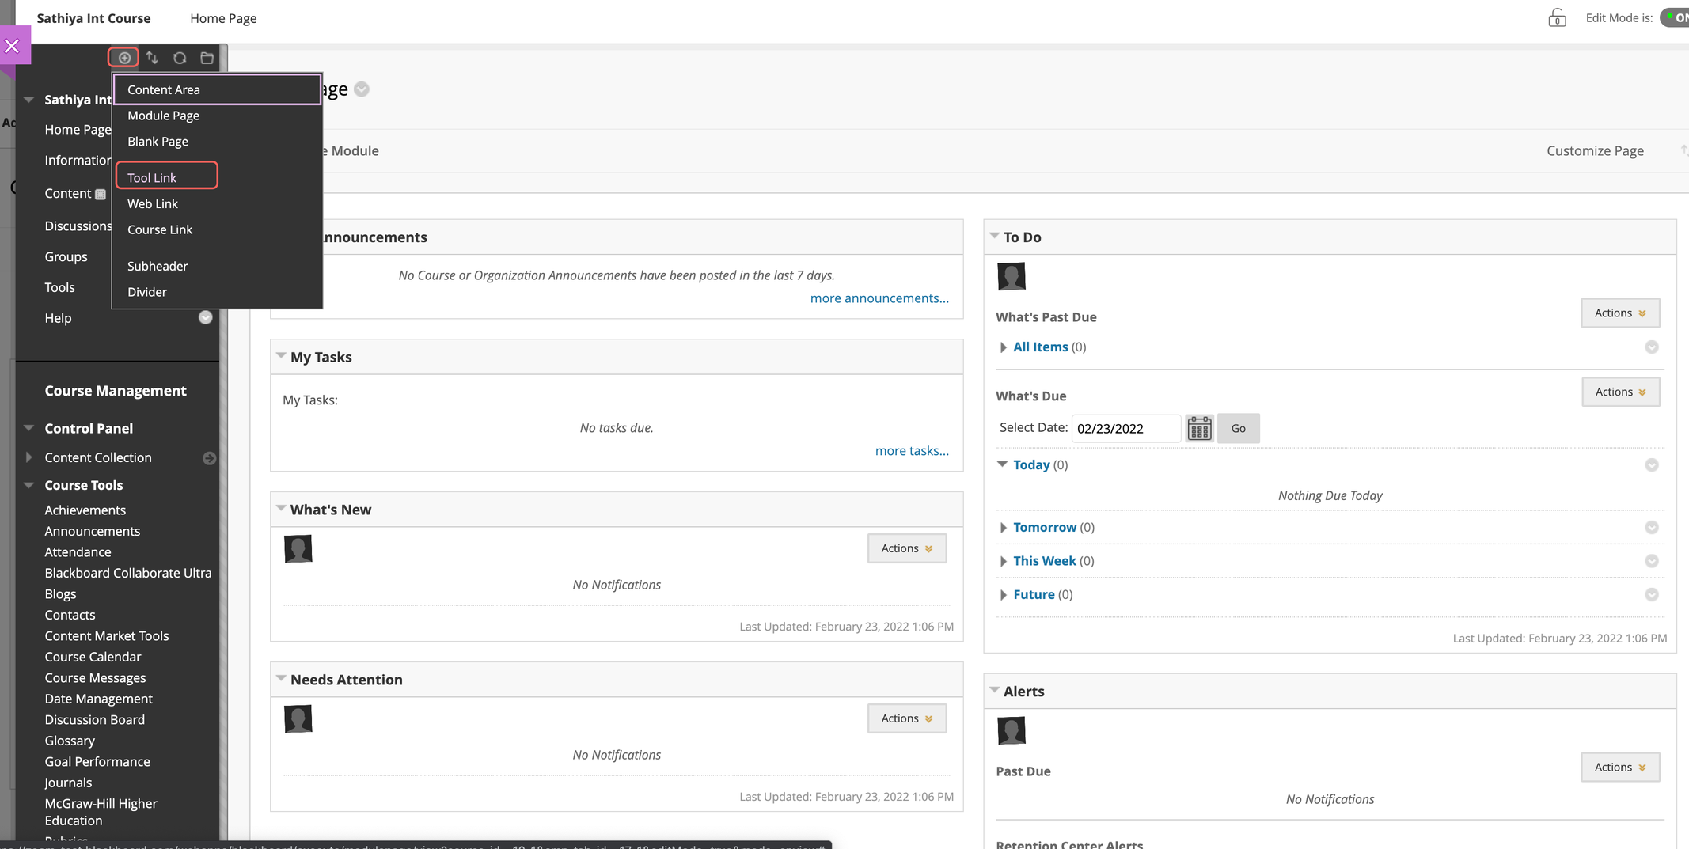This screenshot has height=849, width=1689.
Task: Click the This Week row options circle
Action: click(x=1652, y=561)
